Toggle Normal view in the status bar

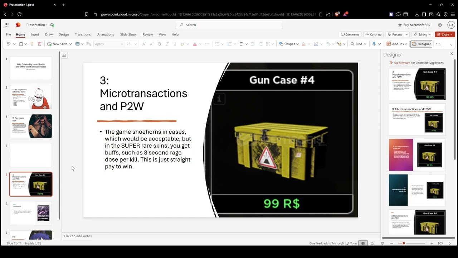point(363,243)
